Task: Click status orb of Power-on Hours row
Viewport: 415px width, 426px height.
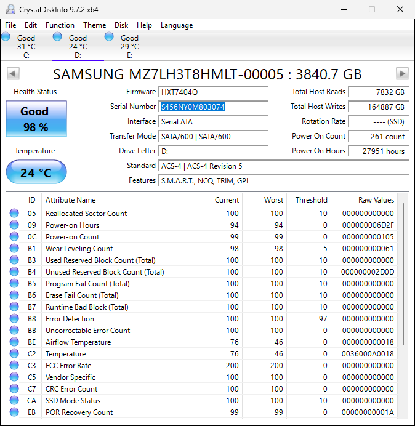Action: point(14,225)
